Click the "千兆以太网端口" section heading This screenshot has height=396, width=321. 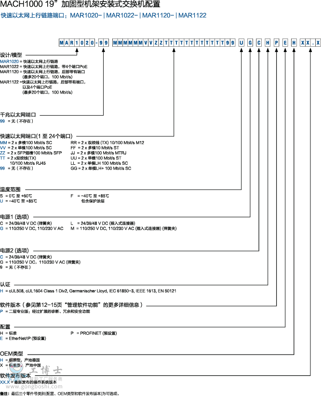pyautogui.click(x=18, y=115)
